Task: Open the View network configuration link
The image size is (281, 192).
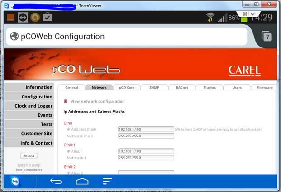Action: [x=97, y=101]
